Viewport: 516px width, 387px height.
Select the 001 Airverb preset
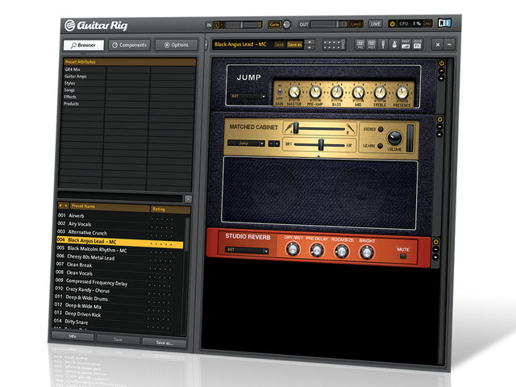tap(120, 216)
